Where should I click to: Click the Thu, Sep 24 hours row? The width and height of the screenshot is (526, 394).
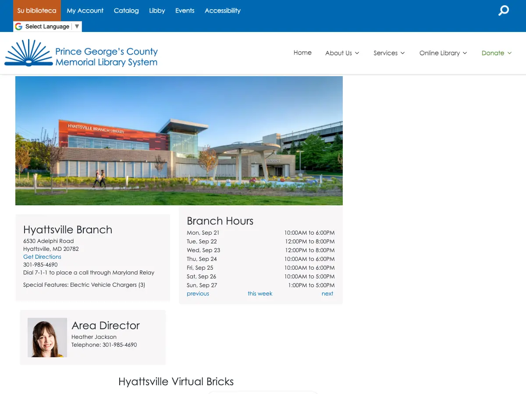pyautogui.click(x=261, y=259)
